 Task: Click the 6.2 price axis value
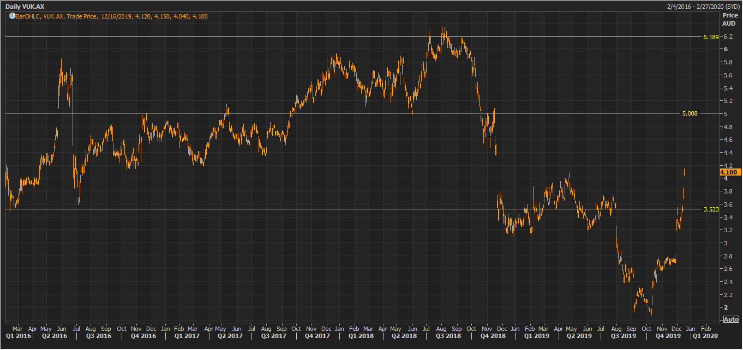(728, 37)
